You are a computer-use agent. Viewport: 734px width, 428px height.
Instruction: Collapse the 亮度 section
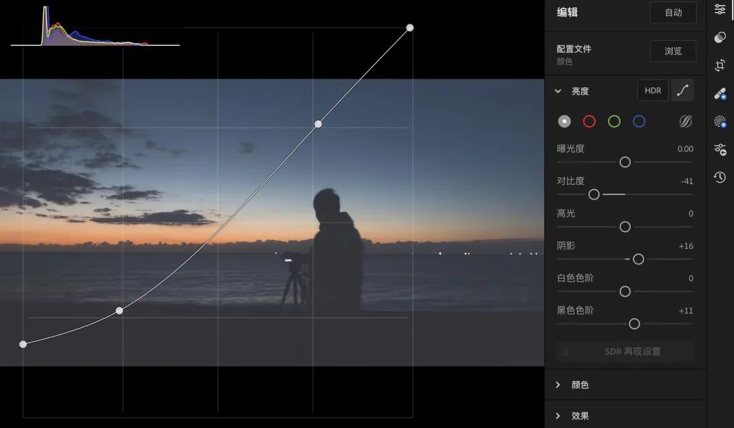[558, 91]
